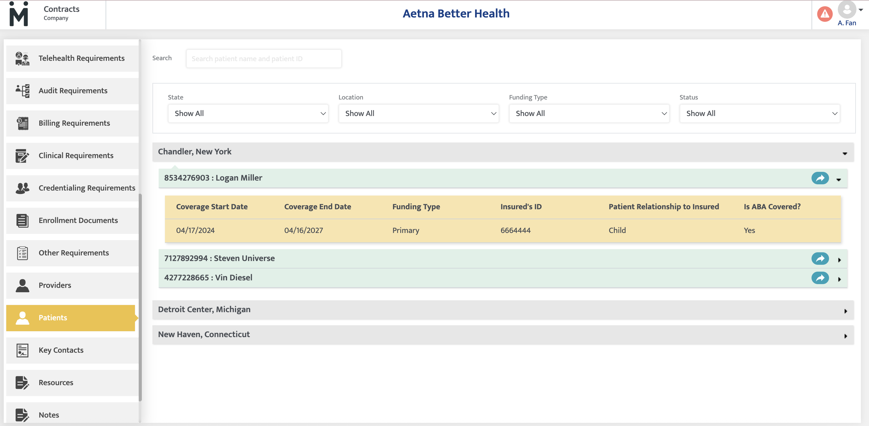The width and height of the screenshot is (869, 426).
Task: Navigate to Key Contacts page
Action: [x=72, y=350]
